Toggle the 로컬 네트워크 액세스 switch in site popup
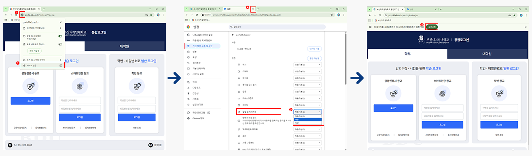Viewport: 532px width, 156px height. click(x=60, y=44)
